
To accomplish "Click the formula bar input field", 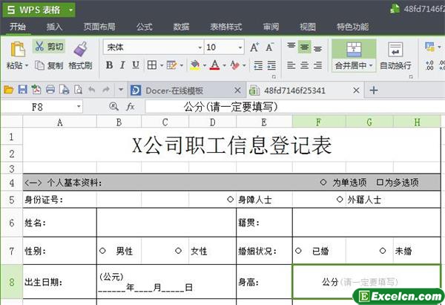I will (294, 107).
